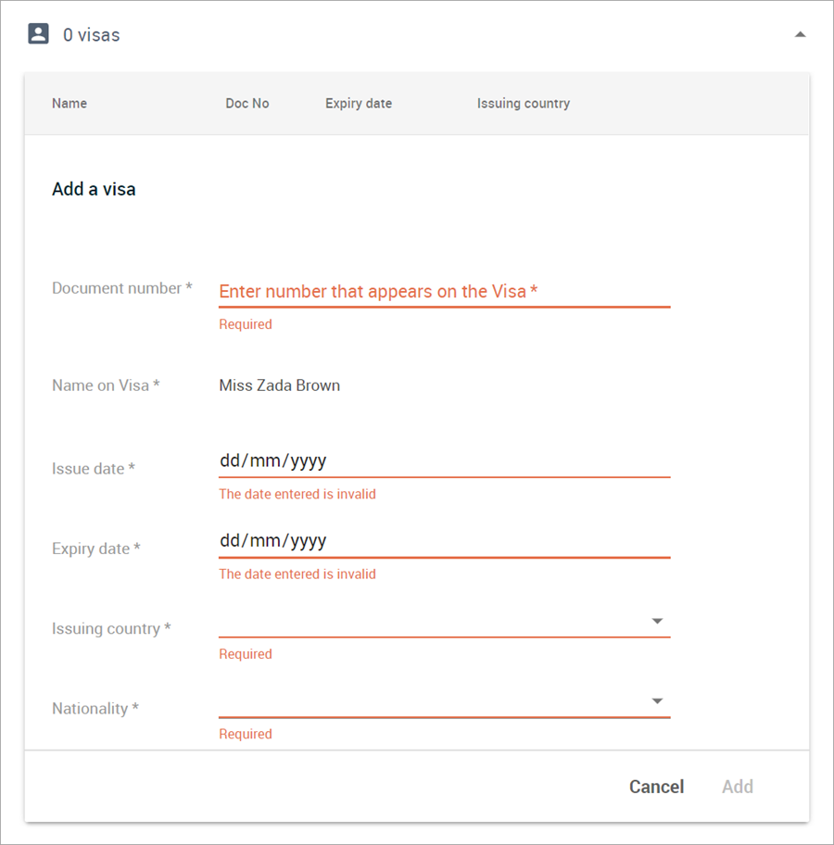Select the Name column header
Viewport: 834px width, 845px height.
point(69,104)
